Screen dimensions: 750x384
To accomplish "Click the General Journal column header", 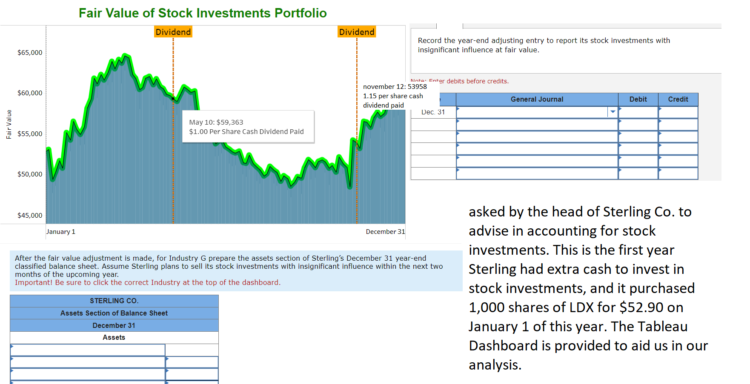I will pyautogui.click(x=536, y=99).
